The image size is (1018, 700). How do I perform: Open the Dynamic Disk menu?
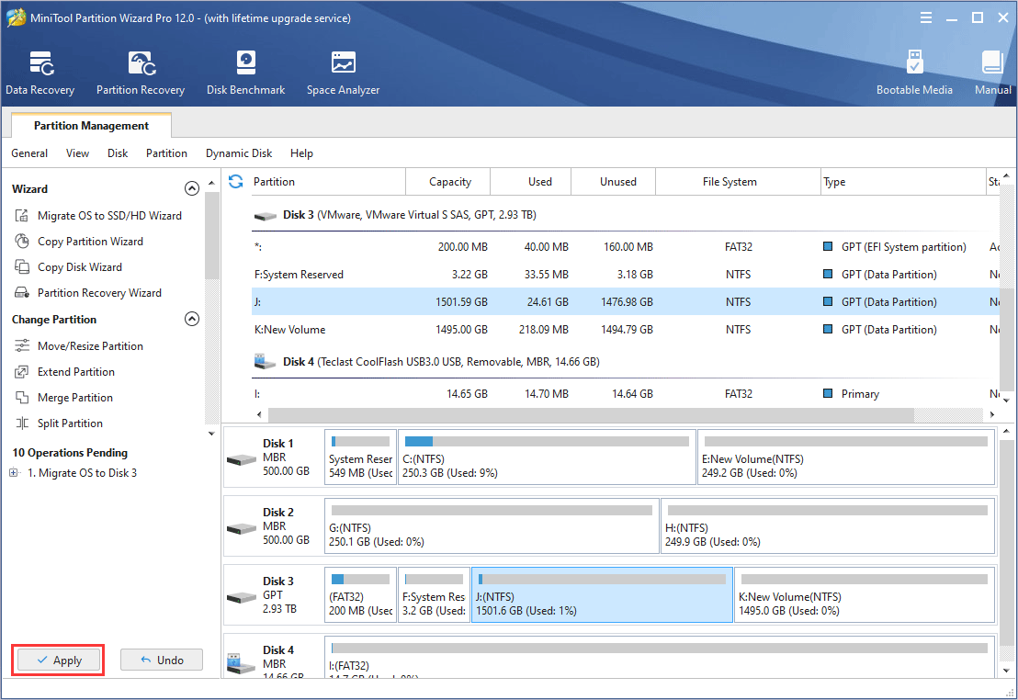[238, 153]
